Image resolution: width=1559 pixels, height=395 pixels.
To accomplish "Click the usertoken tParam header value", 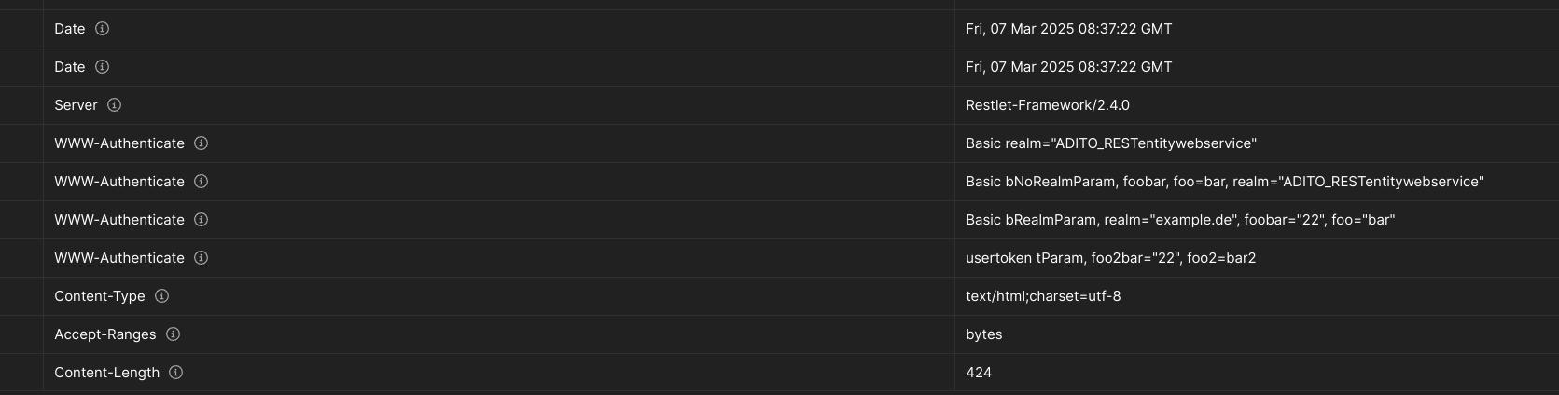I will 1111,258.
